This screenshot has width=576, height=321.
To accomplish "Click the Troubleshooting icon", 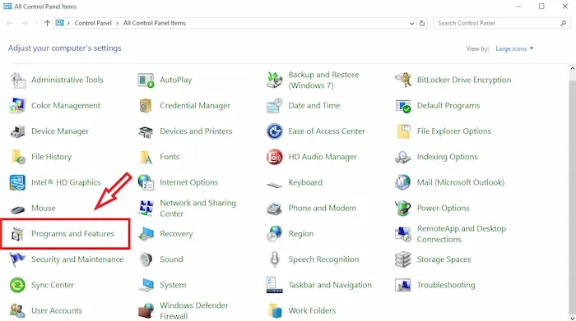I will click(403, 285).
